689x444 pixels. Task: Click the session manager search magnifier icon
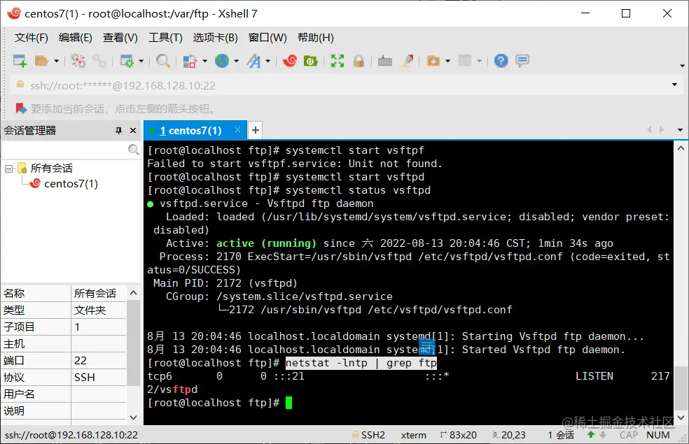coord(134,150)
